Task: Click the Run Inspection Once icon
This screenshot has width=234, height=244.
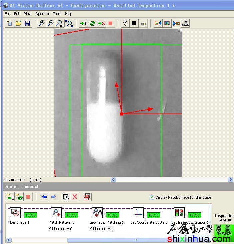Action: click(83, 23)
